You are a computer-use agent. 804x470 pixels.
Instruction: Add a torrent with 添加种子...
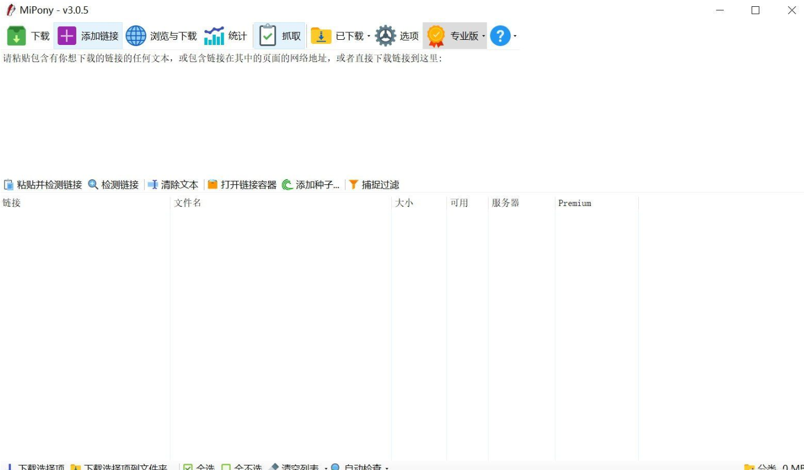pos(311,185)
